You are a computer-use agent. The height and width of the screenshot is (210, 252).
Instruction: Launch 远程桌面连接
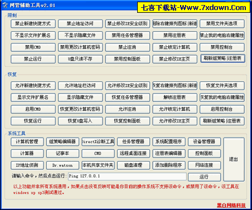point(133,153)
